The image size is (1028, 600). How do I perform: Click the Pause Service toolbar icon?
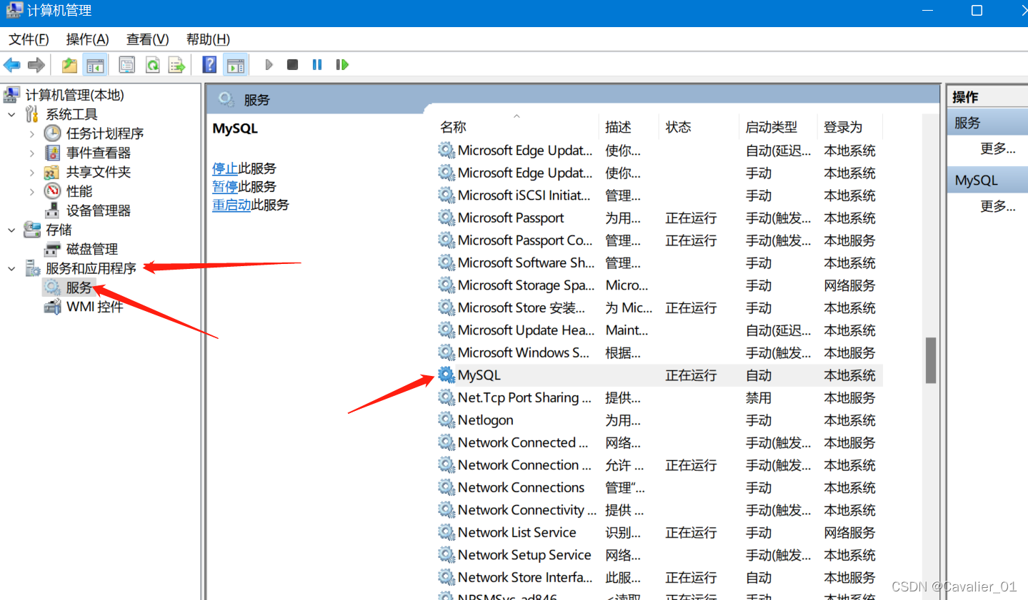coord(317,65)
